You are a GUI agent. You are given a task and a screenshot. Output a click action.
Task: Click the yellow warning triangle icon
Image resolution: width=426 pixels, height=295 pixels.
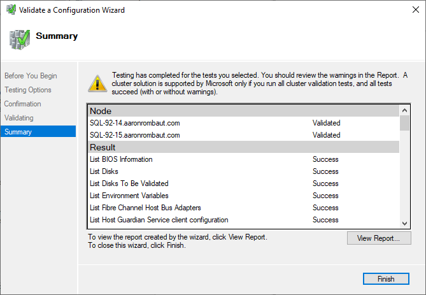coord(97,83)
